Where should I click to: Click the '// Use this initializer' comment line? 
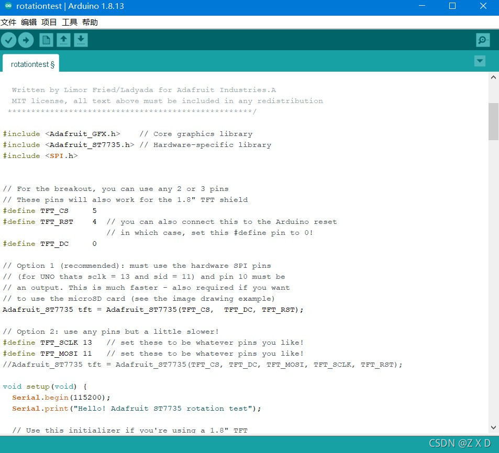pos(129,430)
